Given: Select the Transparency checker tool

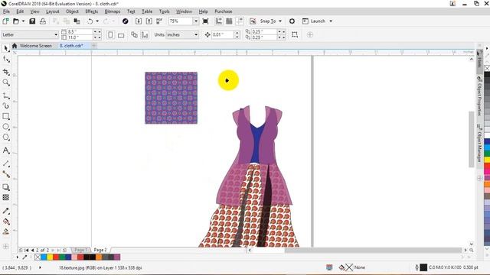Looking at the screenshot, I should [5, 197].
